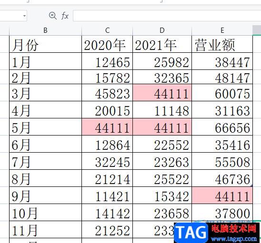Click cell with value 32245
Image resolution: width=261 pixels, height=243 pixels.
click(107, 161)
